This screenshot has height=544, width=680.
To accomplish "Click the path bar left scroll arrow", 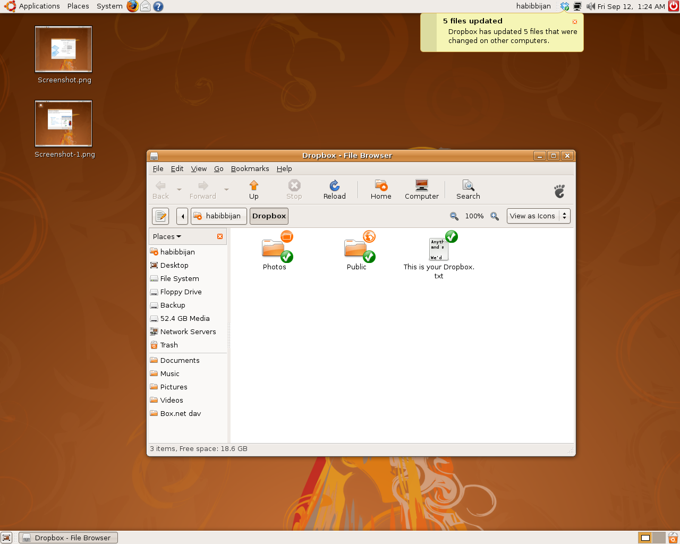I will [182, 216].
